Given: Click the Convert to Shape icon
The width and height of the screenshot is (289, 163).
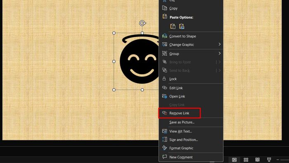Looking at the screenshot, I should (164, 36).
